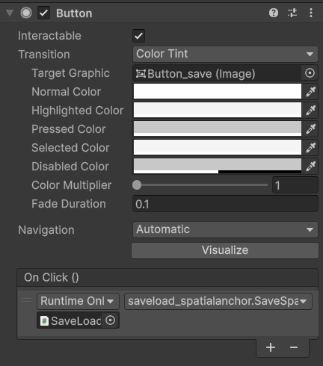Open the Runtime Only call state dropdown

click(78, 301)
